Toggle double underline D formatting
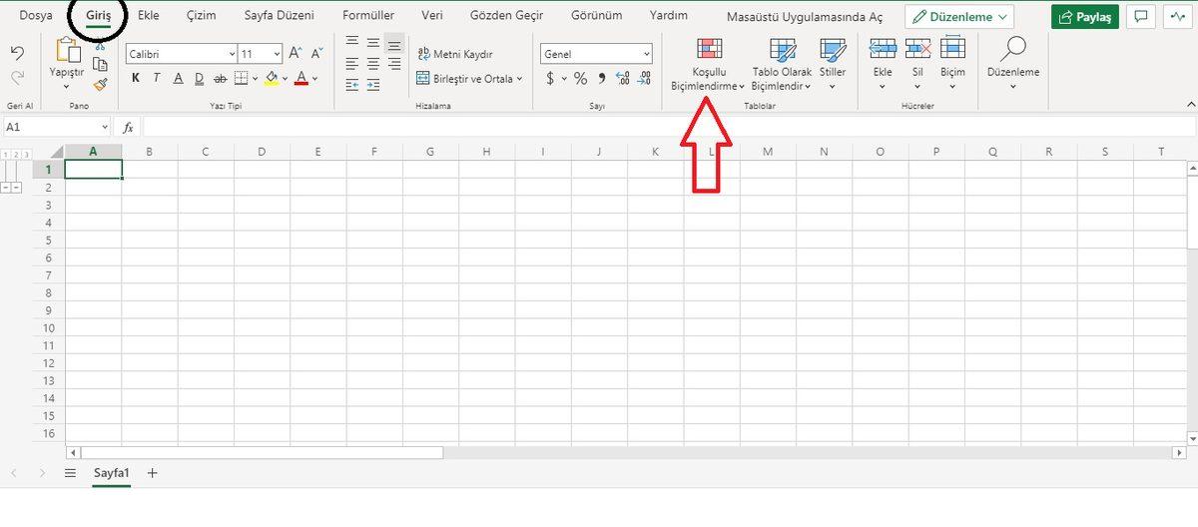Image resolution: width=1198 pixels, height=527 pixels. (199, 78)
